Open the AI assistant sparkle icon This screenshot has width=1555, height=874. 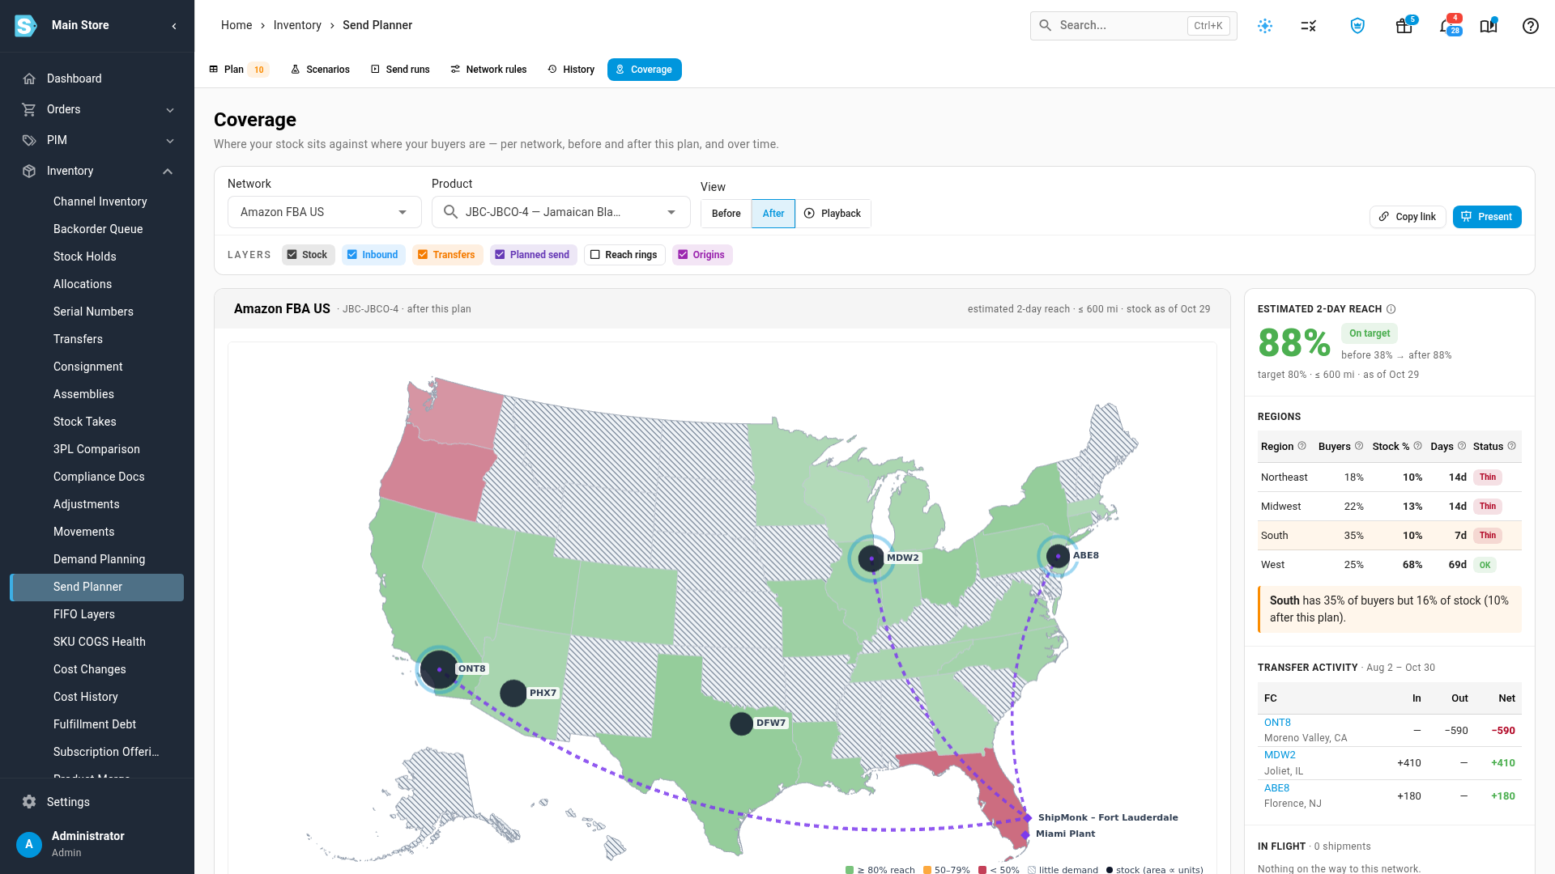[x=1265, y=26]
